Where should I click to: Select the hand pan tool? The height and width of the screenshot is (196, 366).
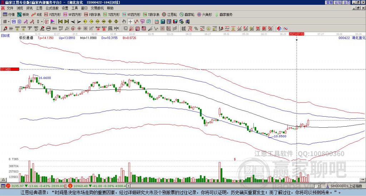click(124, 22)
